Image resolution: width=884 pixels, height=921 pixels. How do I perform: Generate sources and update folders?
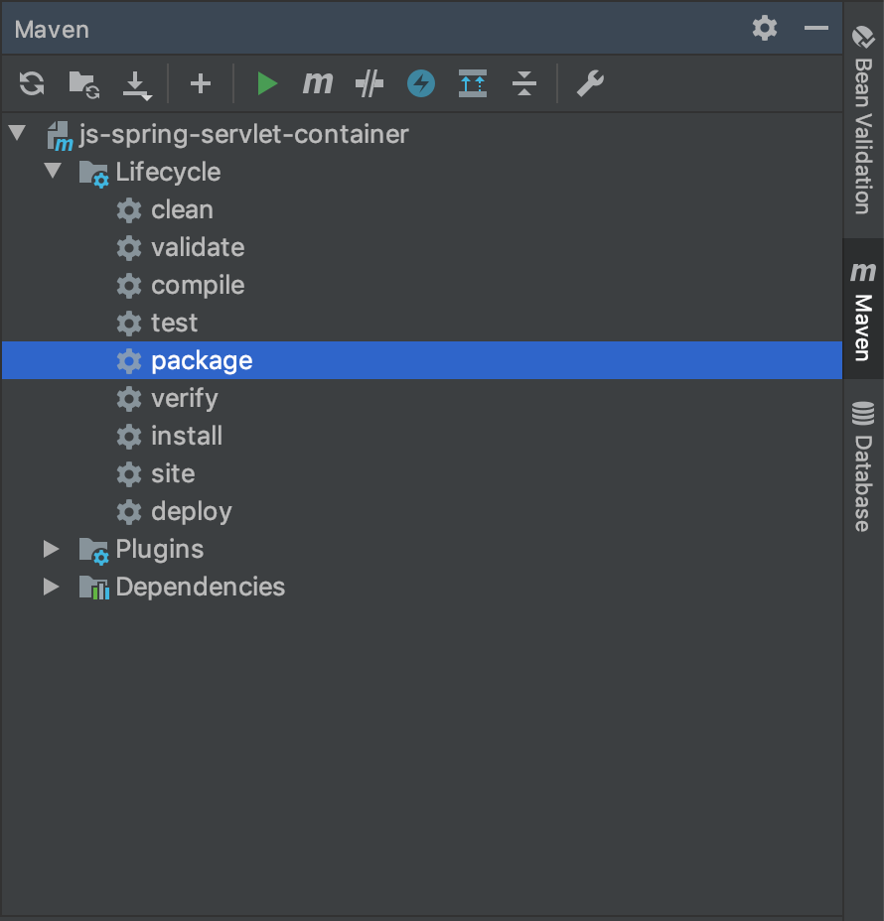[x=84, y=84]
